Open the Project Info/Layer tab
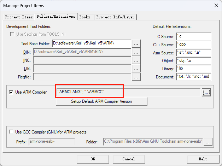This screenshot has height=166, width=222. pos(115,17)
